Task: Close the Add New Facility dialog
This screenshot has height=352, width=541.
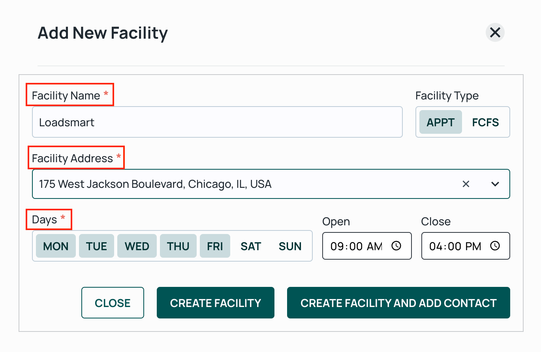Action: pyautogui.click(x=495, y=32)
